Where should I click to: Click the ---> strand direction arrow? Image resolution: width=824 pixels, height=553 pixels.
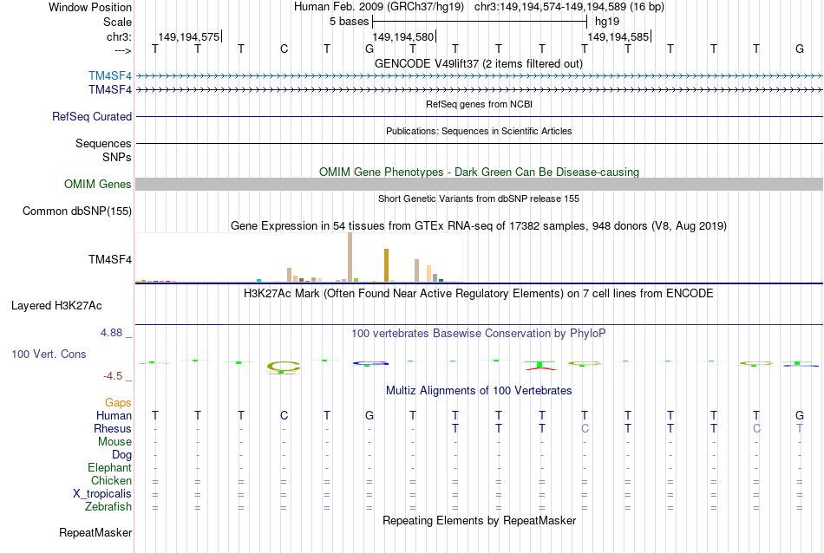point(122,50)
